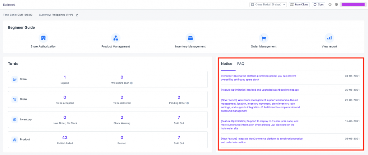Viewport: 368px width, 155px height.
Task: Edit currency with the pencil icon
Action: click(x=77, y=15)
